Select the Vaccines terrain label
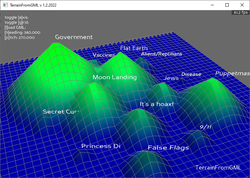The image size is (250, 178). tap(104, 55)
